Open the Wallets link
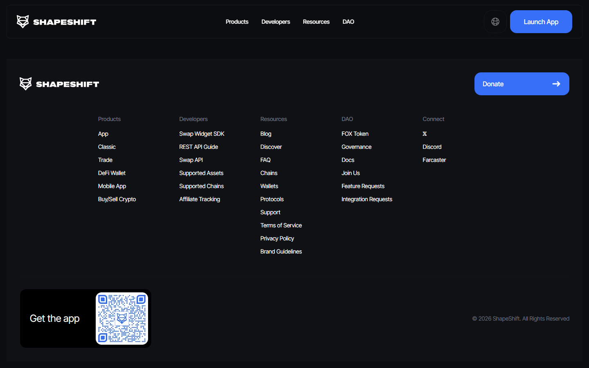Screen dimensions: 589x368 tap(269, 186)
